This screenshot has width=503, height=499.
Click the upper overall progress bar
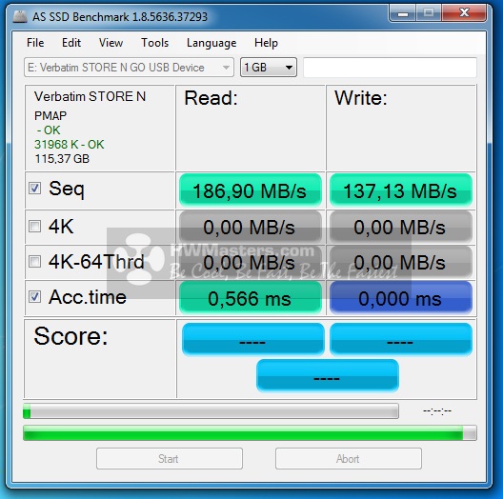[211, 411]
